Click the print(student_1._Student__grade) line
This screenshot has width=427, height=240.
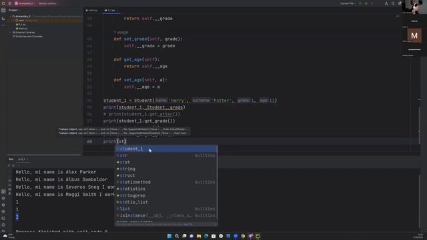coord(144,107)
